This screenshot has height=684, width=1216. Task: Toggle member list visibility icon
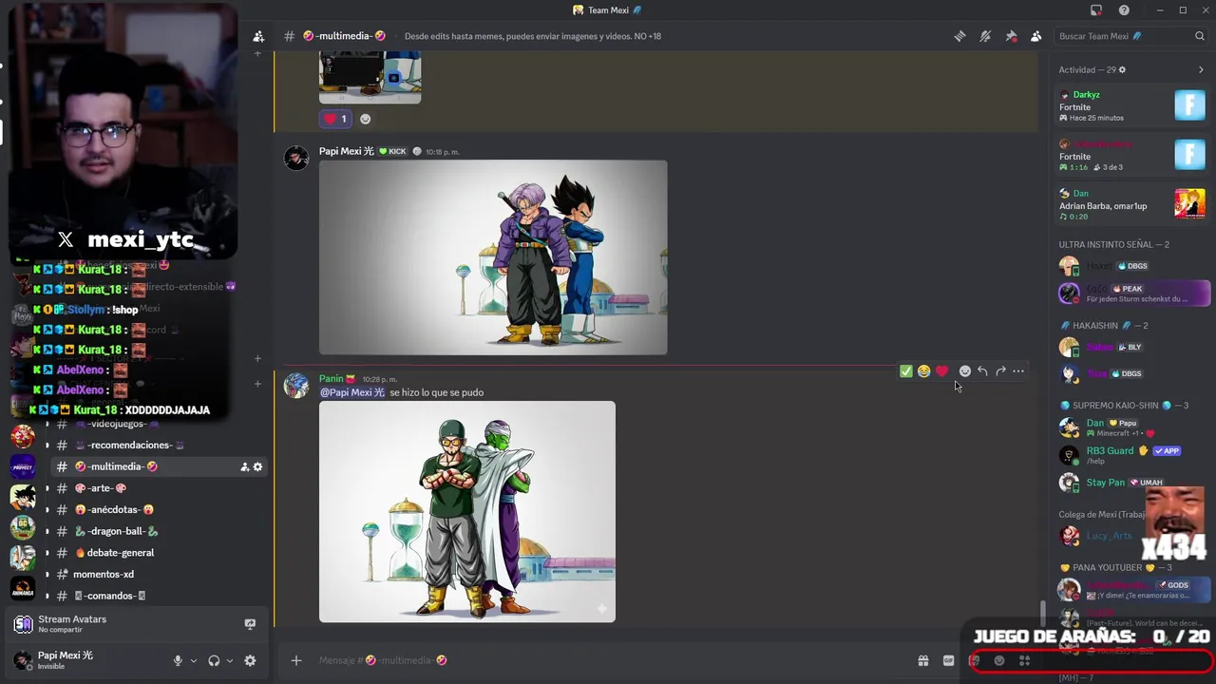pyautogui.click(x=1036, y=36)
